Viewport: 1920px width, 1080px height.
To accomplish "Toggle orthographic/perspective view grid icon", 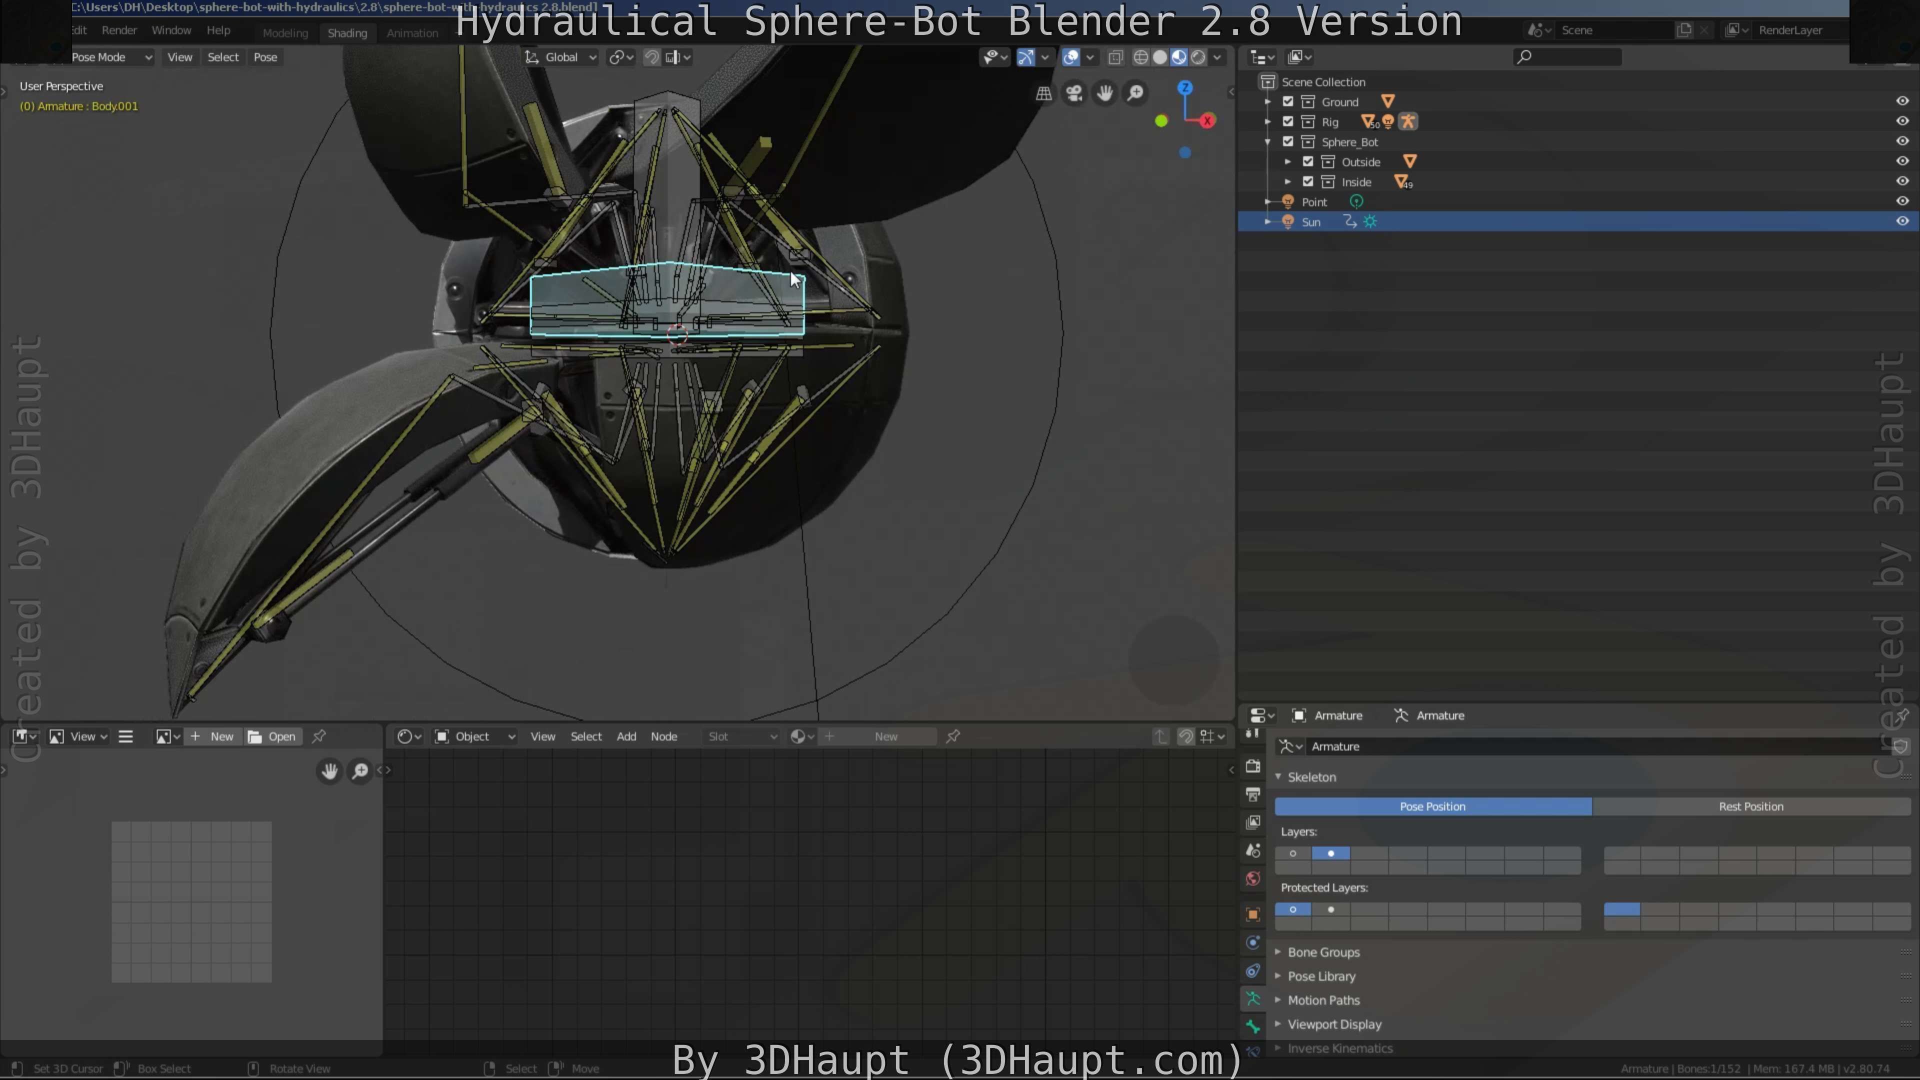I will click(1043, 93).
